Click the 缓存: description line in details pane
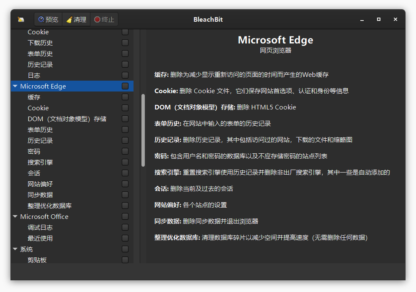The height and width of the screenshot is (292, 416). pyautogui.click(x=241, y=75)
